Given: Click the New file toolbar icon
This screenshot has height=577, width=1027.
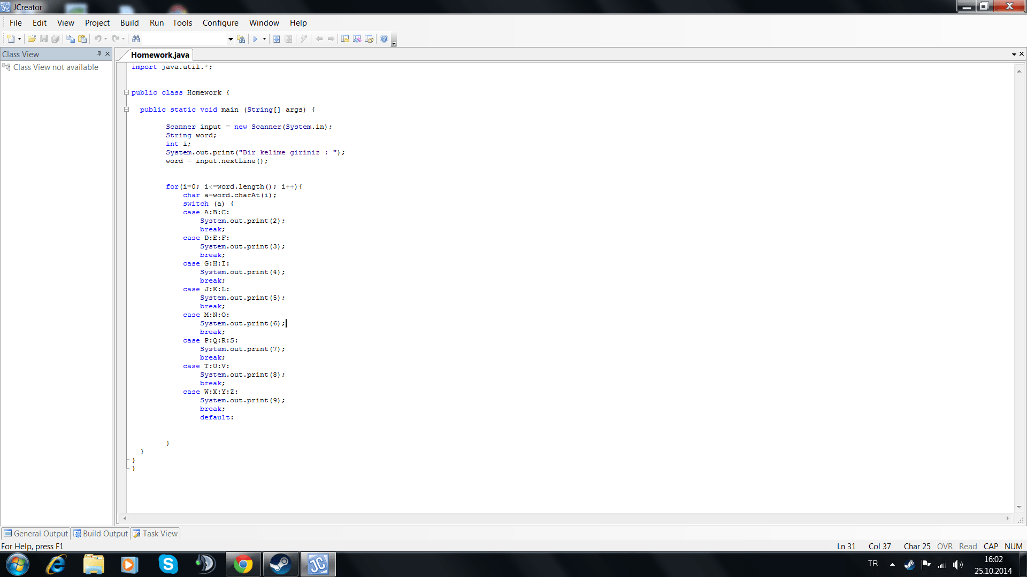Looking at the screenshot, I should (x=11, y=38).
